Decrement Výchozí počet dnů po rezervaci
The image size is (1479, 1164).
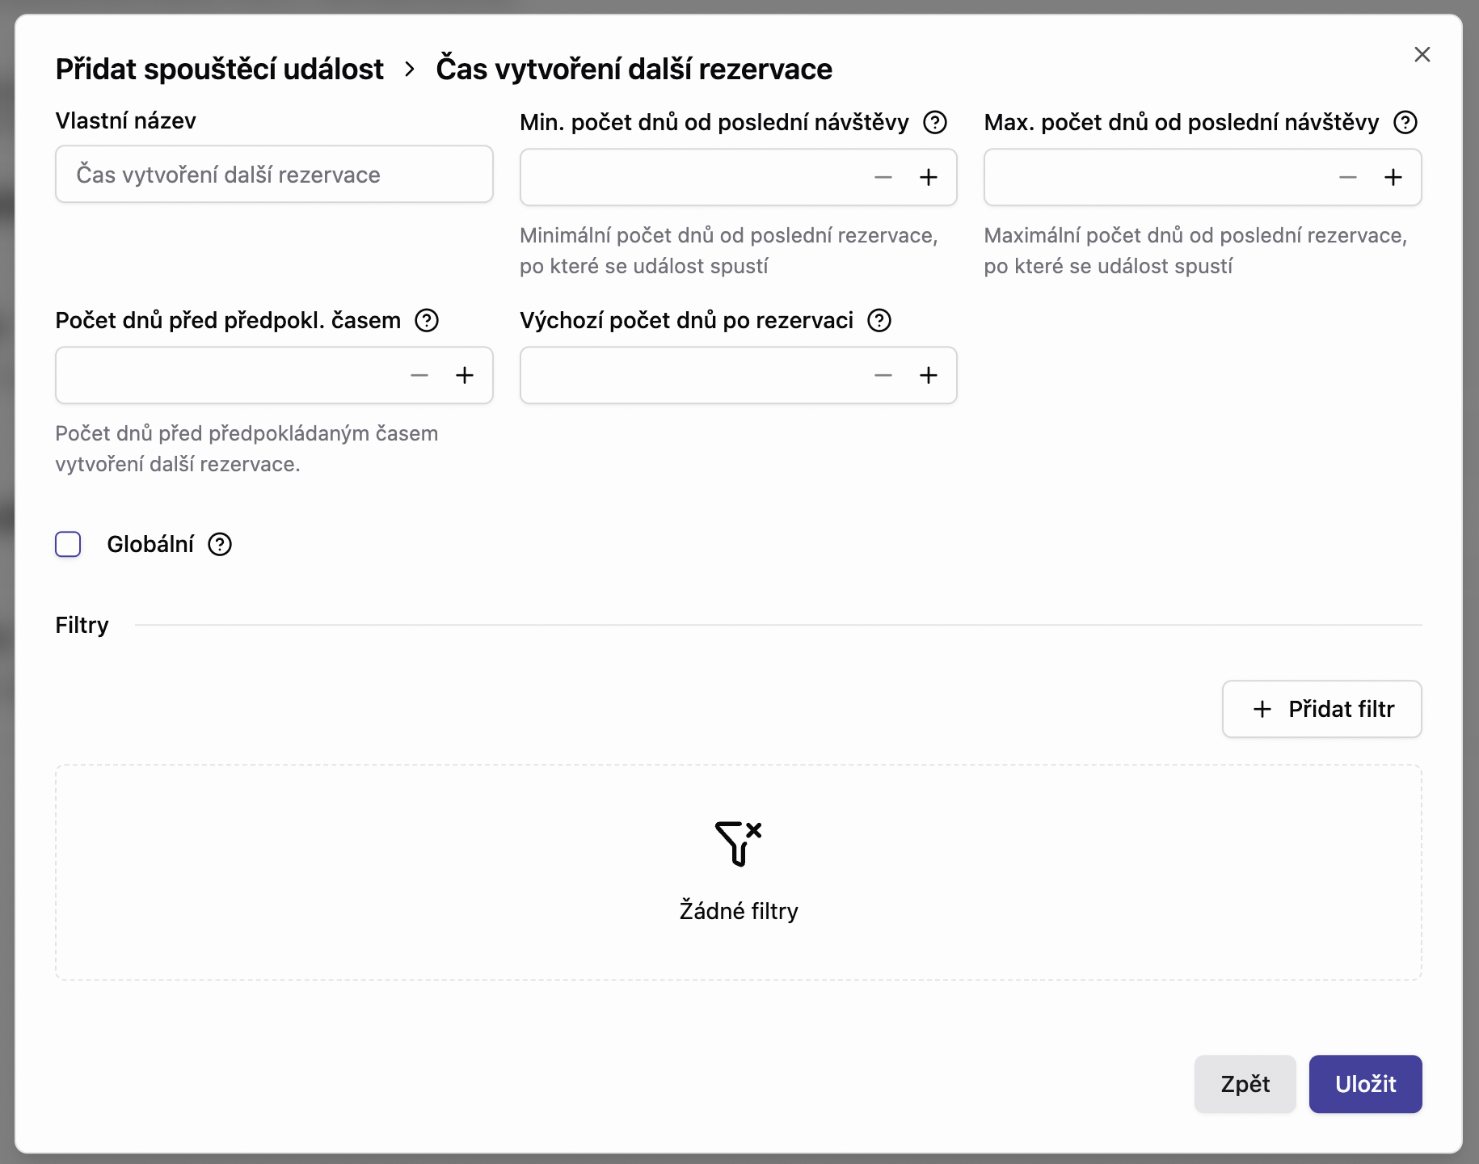[x=883, y=375]
